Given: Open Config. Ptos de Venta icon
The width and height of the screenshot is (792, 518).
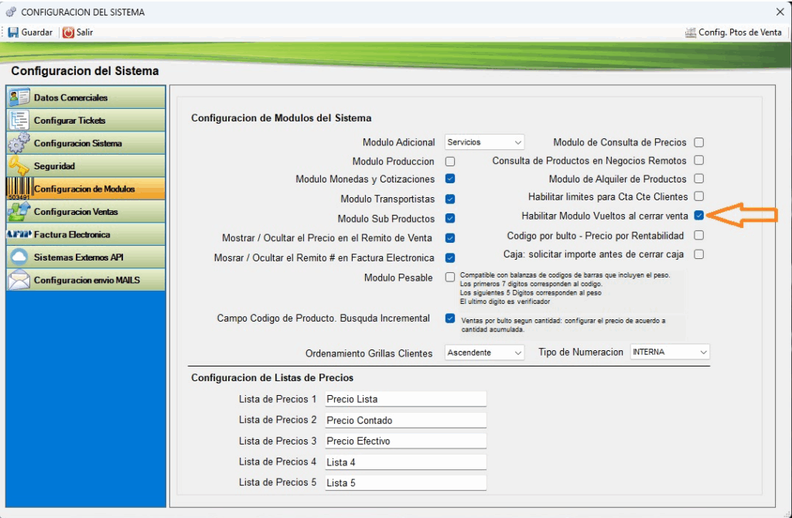Looking at the screenshot, I should pos(691,32).
